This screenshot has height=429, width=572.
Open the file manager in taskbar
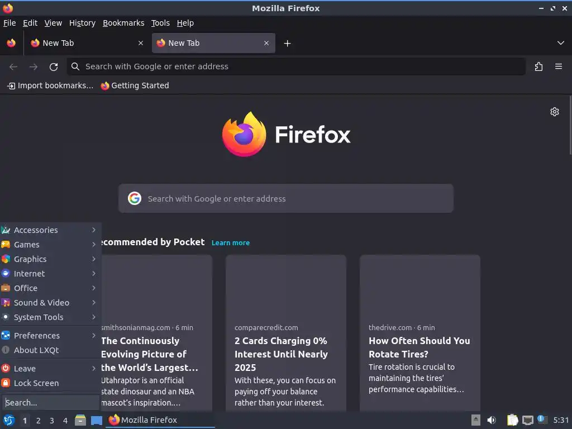point(80,420)
